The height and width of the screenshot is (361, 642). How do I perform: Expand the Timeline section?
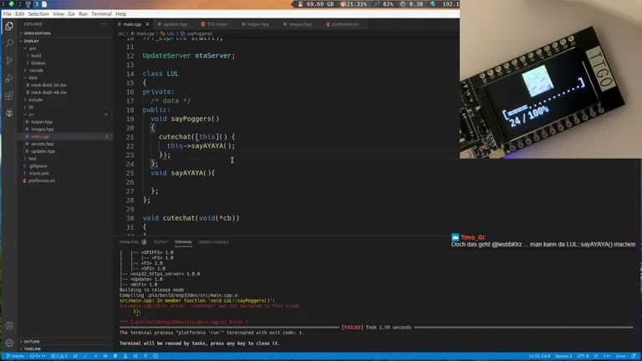point(65,348)
